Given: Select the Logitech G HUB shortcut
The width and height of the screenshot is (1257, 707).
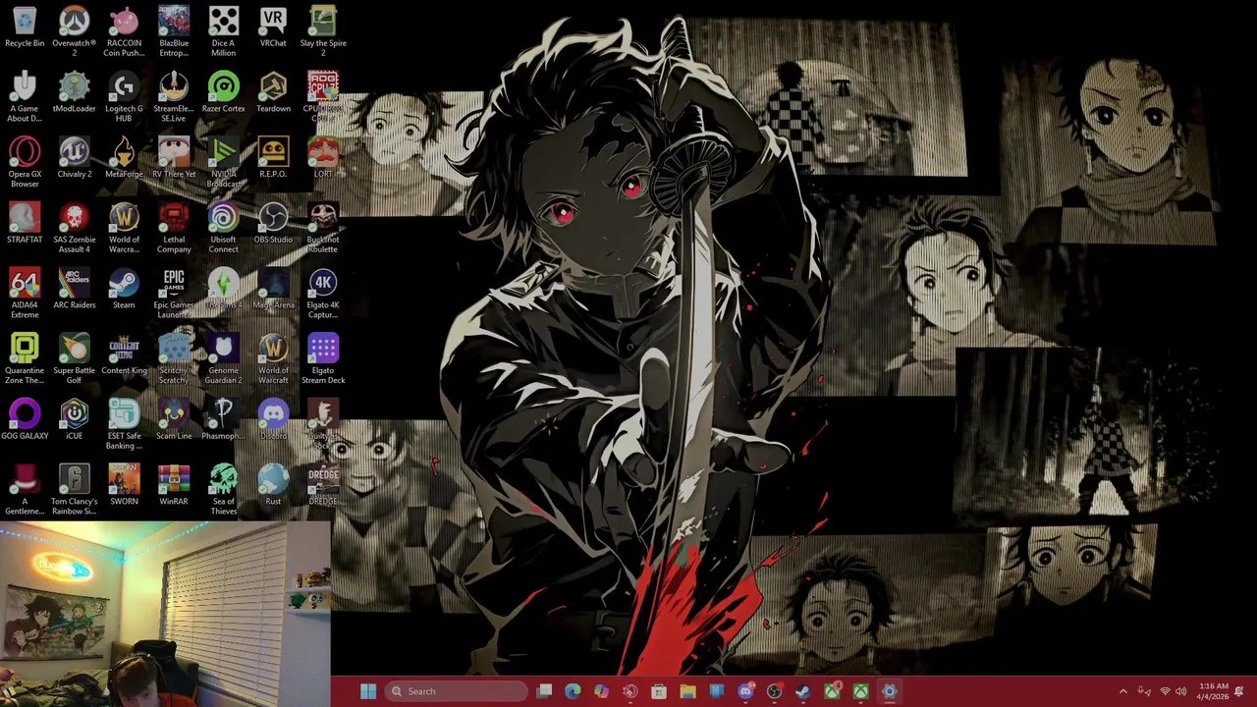Looking at the screenshot, I should 124,97.
